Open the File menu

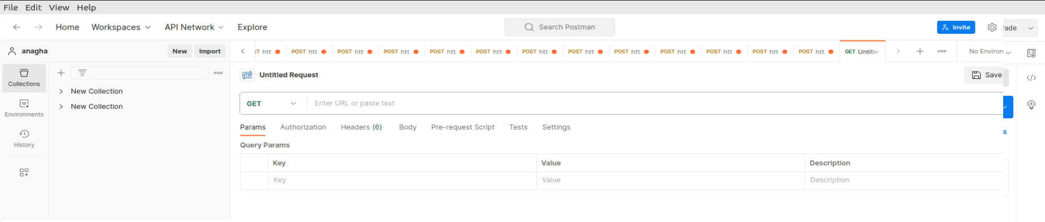tap(11, 7)
